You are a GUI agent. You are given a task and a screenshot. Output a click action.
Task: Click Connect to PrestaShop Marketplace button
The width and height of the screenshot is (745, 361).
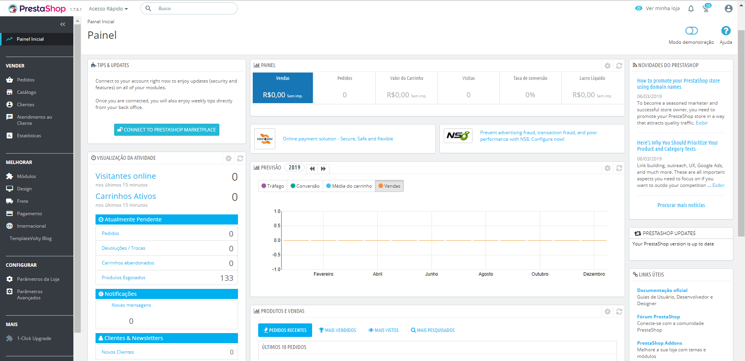167,130
